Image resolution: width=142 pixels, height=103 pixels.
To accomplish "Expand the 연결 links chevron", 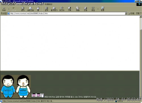I will coord(141,13).
